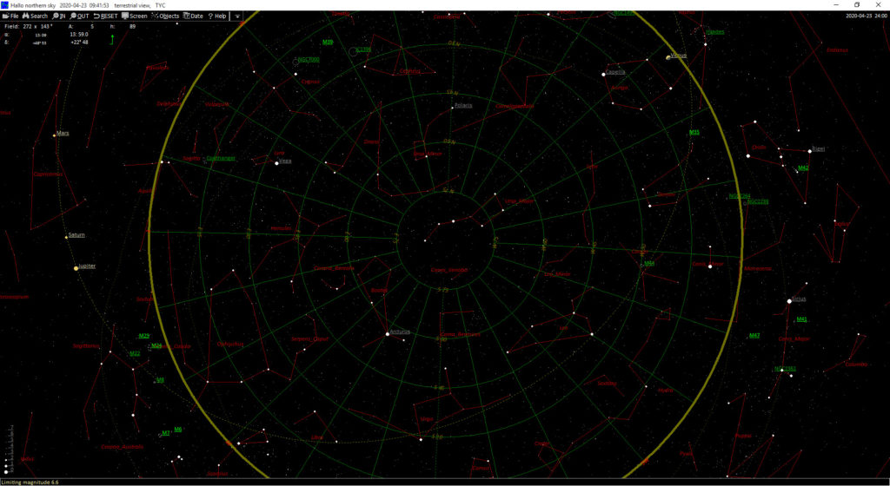The width and height of the screenshot is (890, 486).
Task: Select open cluster M6 label
Action: click(x=177, y=430)
